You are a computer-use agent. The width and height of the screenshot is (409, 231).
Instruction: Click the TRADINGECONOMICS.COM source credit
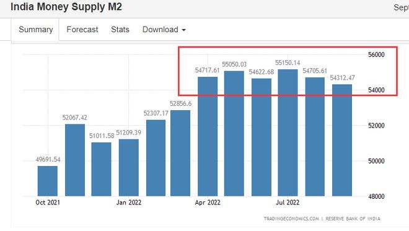291,219
